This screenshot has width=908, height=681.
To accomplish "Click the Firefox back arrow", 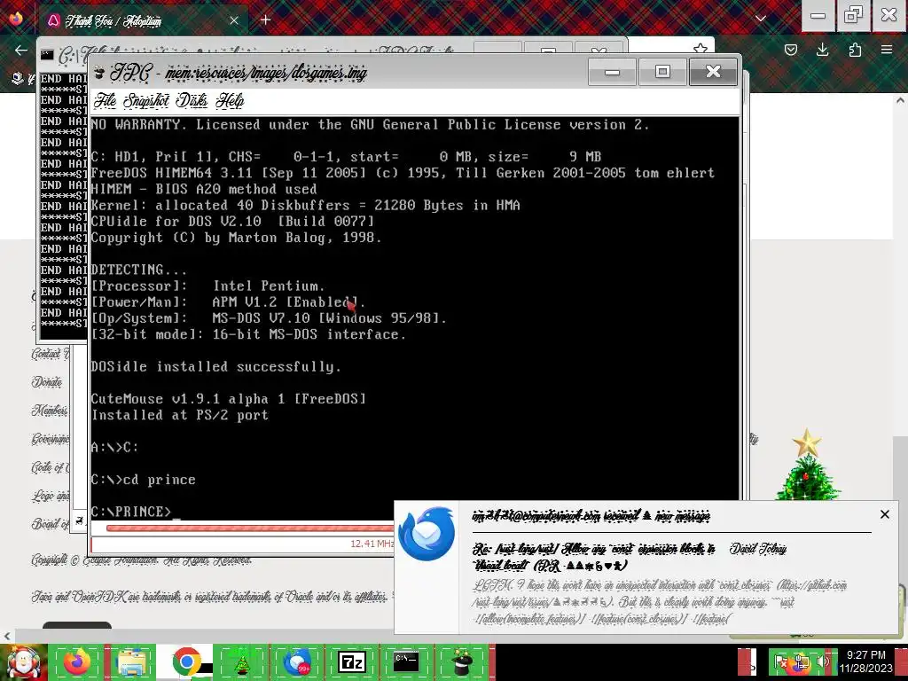I will click(21, 50).
